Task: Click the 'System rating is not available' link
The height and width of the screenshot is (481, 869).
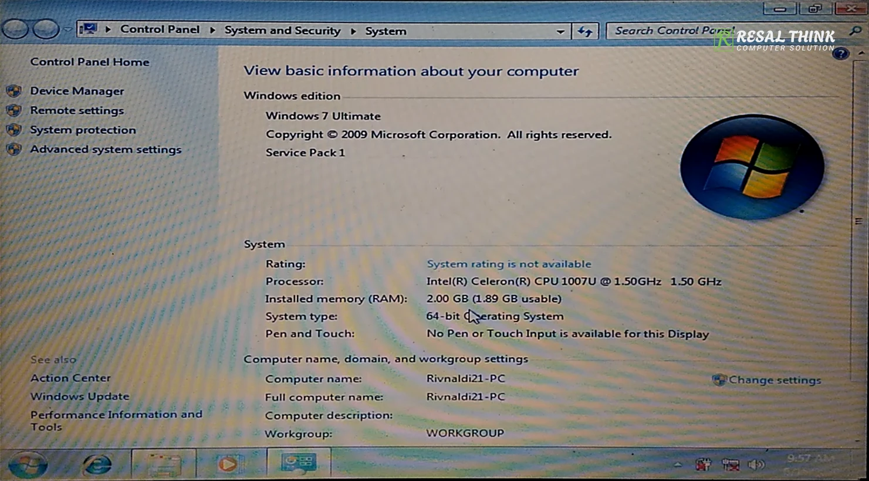Action: coord(509,264)
